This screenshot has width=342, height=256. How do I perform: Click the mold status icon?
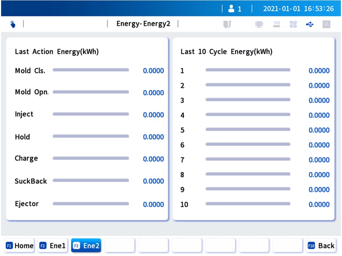click(227, 24)
